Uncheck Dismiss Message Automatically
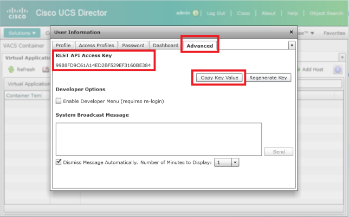The width and height of the screenshot is (349, 217). tap(59, 162)
